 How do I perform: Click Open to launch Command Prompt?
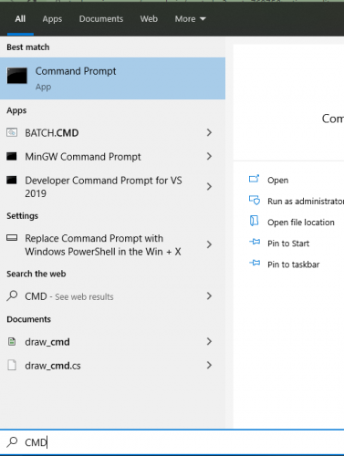pos(277,181)
